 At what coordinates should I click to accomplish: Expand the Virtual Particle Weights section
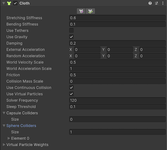click(4, 145)
